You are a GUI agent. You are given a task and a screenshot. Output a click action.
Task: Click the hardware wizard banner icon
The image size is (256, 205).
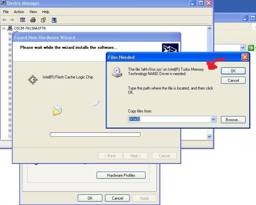[x=170, y=48]
